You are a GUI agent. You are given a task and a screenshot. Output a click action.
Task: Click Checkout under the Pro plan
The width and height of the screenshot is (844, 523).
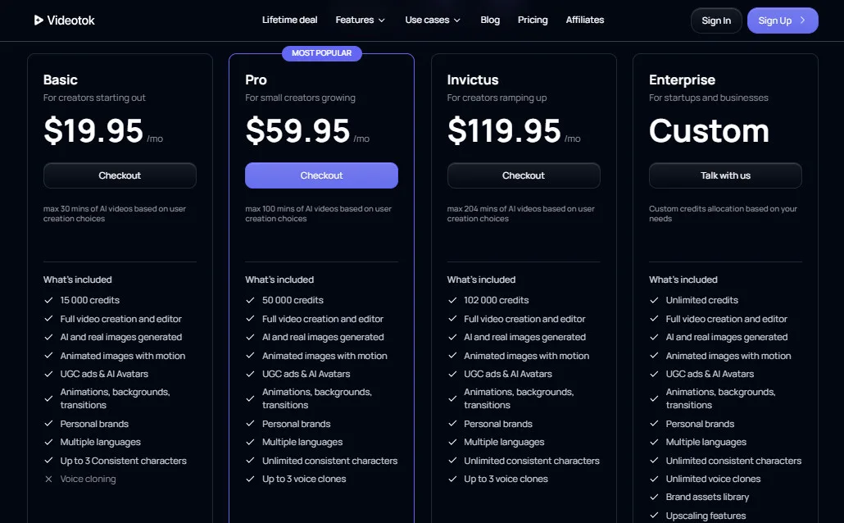click(x=321, y=175)
